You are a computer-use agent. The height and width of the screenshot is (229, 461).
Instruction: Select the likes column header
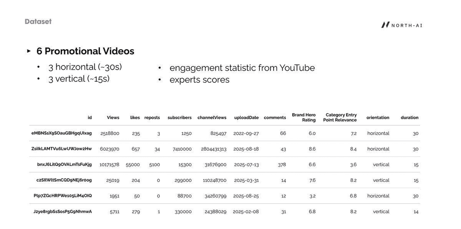(135, 118)
